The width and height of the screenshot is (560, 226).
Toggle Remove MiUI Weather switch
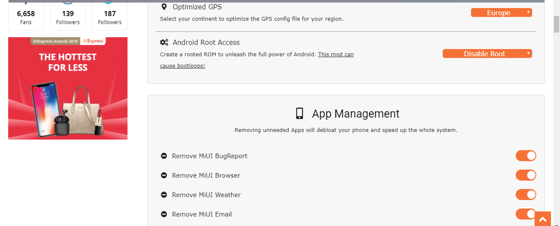[x=526, y=195]
